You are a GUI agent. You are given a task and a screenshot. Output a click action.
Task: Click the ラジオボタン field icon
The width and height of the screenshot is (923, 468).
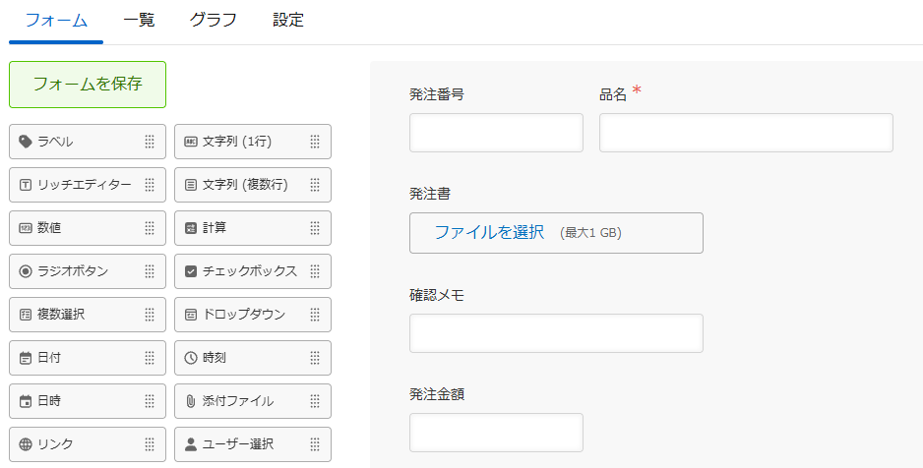(x=26, y=271)
